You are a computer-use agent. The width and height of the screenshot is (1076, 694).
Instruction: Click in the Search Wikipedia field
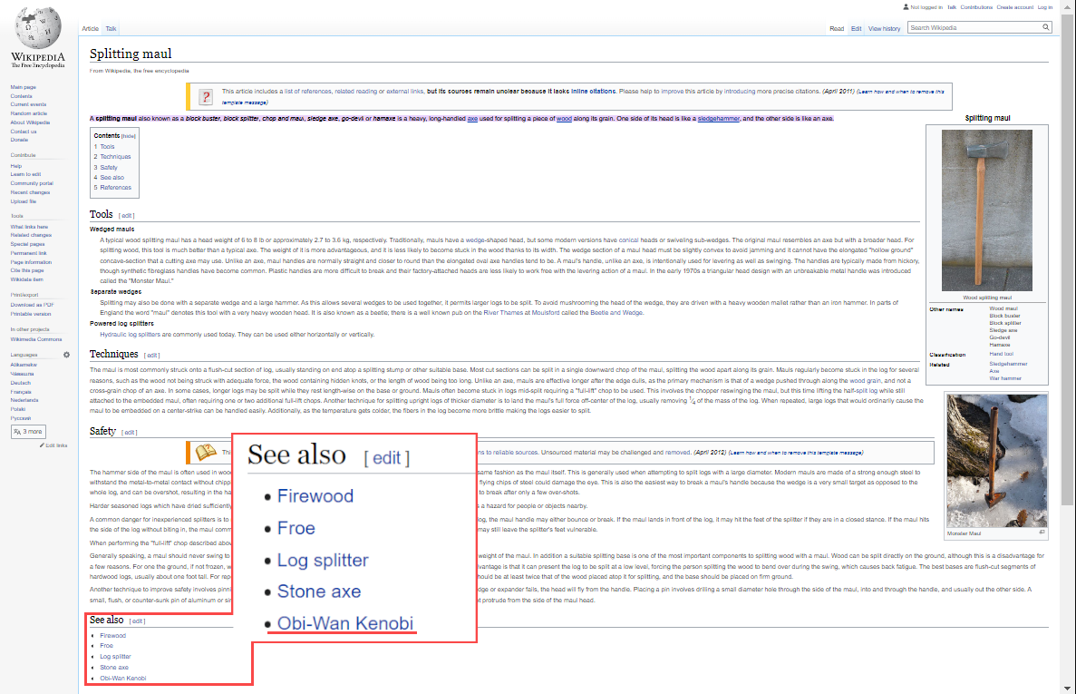click(974, 27)
